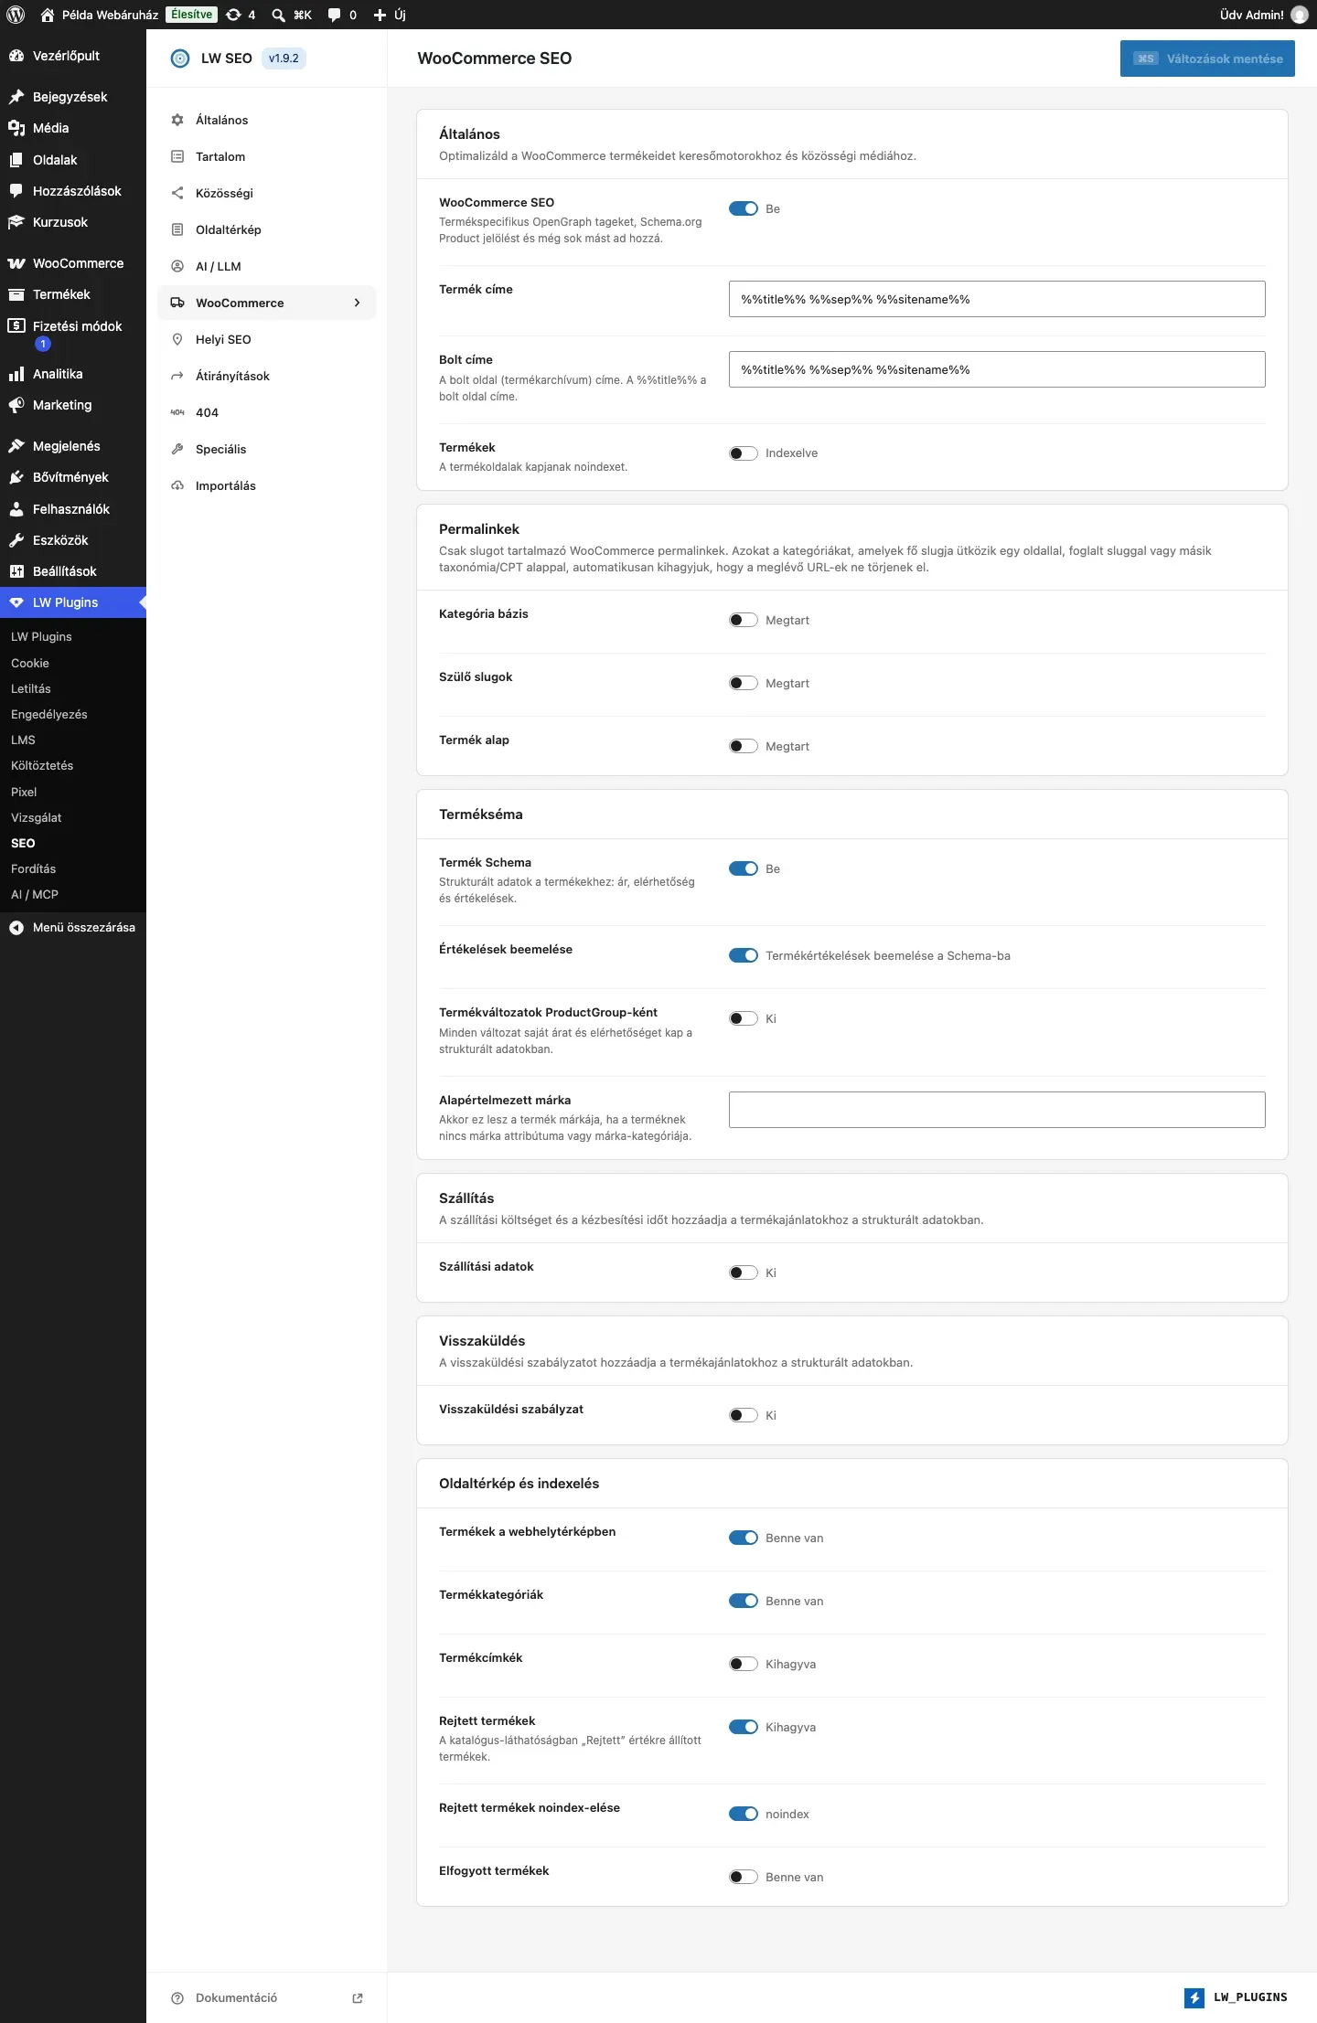Click the Marketing megaphone icon
Image resolution: width=1317 pixels, height=2023 pixels.
tap(16, 405)
